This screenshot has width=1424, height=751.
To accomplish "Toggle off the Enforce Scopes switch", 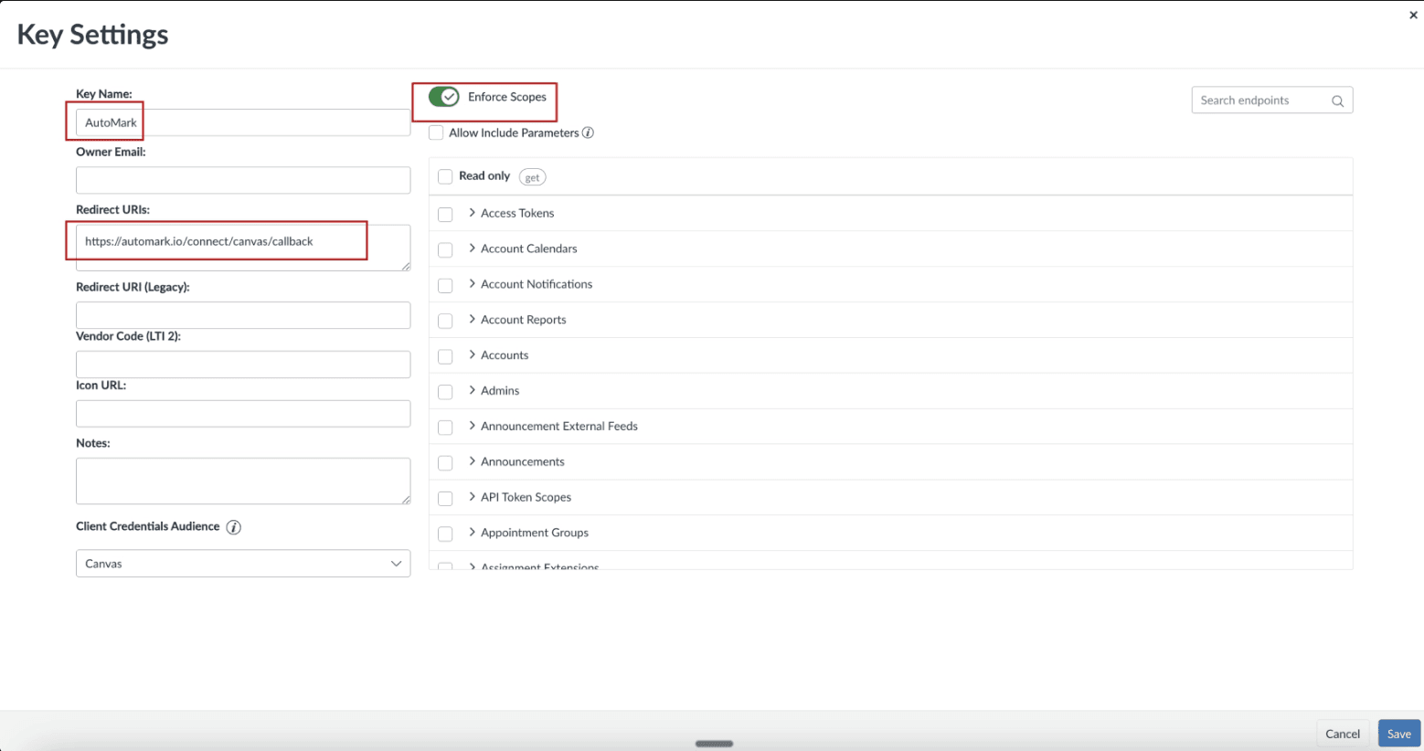I will click(442, 95).
